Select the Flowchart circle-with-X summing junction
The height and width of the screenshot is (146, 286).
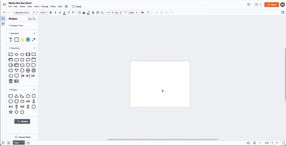pos(33,71)
